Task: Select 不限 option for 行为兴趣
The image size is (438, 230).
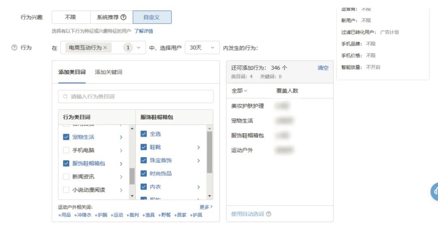Action: coord(71,17)
